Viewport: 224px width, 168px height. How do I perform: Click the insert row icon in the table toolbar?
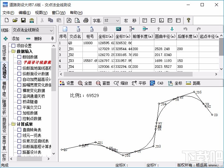(132, 29)
